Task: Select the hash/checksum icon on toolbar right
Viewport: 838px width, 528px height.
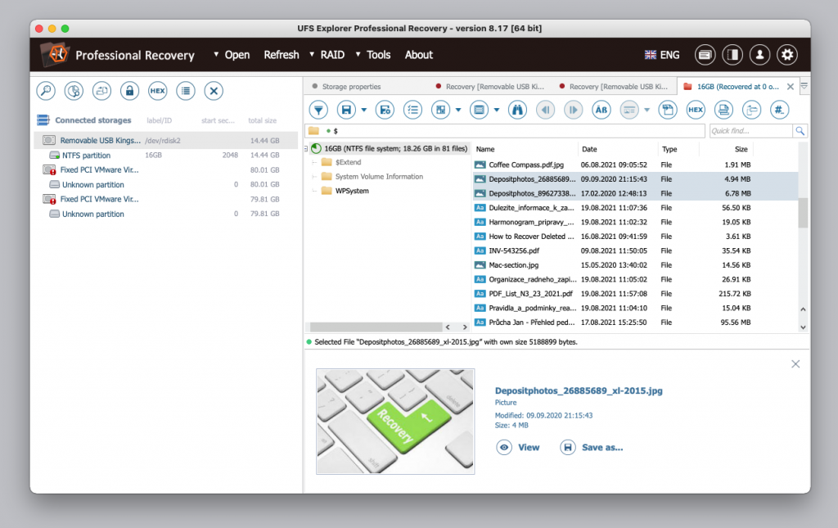Action: click(779, 109)
